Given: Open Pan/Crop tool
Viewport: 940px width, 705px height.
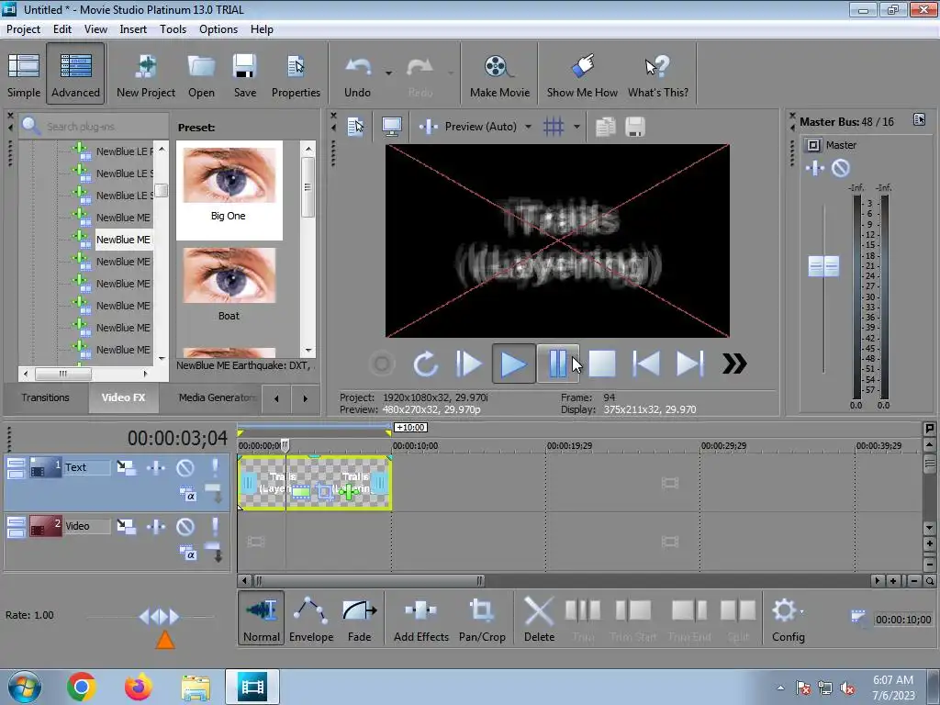Looking at the screenshot, I should pos(482,618).
